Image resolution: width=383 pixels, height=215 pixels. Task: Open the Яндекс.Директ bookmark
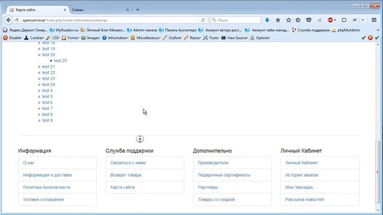[25, 30]
